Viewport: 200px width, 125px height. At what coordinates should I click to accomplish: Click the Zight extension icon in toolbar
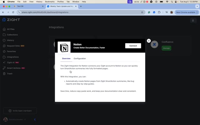coord(154,12)
